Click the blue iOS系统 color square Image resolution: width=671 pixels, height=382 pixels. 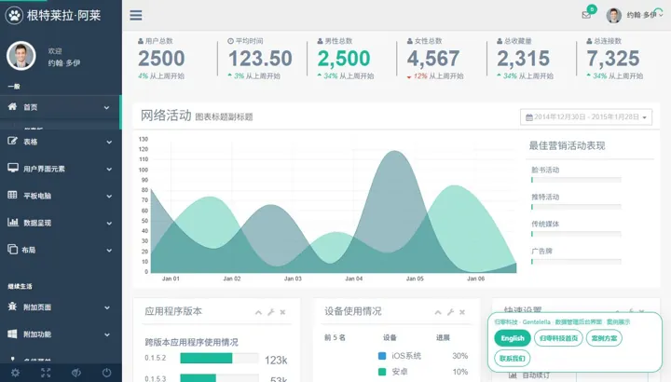point(382,356)
